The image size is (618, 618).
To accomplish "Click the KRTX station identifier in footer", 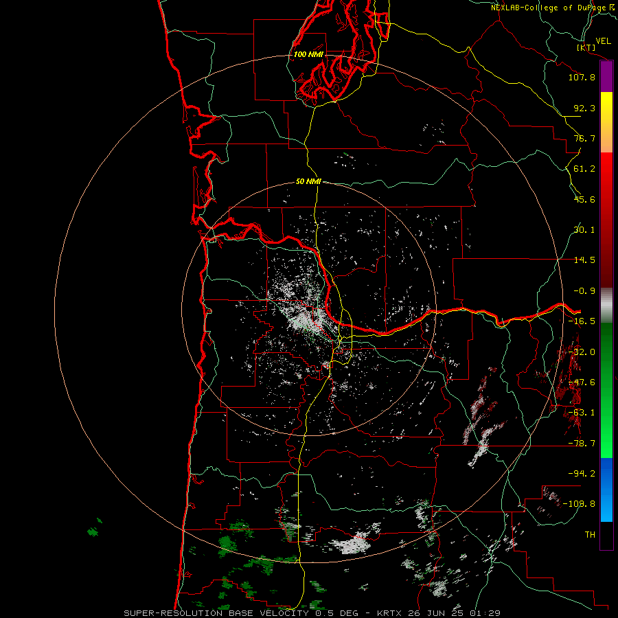I will (389, 613).
